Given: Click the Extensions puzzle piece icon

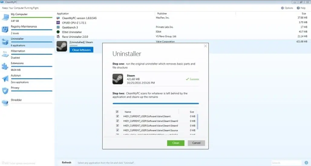Looking at the screenshot, I should (x=5, y=66).
